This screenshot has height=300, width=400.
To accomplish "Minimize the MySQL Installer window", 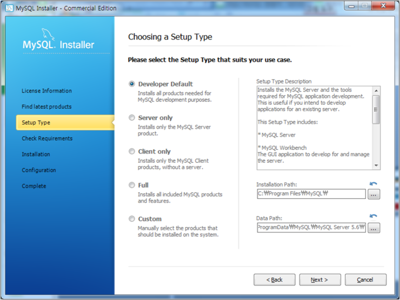I will pyautogui.click(x=351, y=6).
